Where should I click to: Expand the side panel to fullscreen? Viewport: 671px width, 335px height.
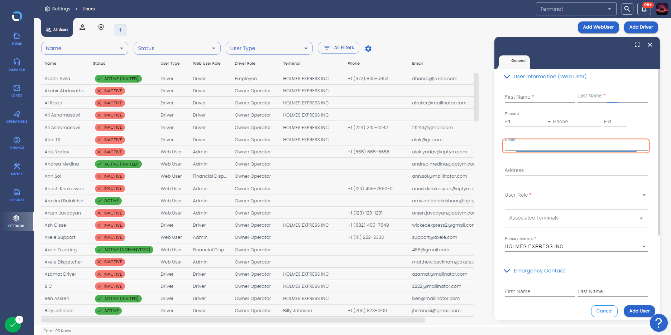(x=637, y=45)
